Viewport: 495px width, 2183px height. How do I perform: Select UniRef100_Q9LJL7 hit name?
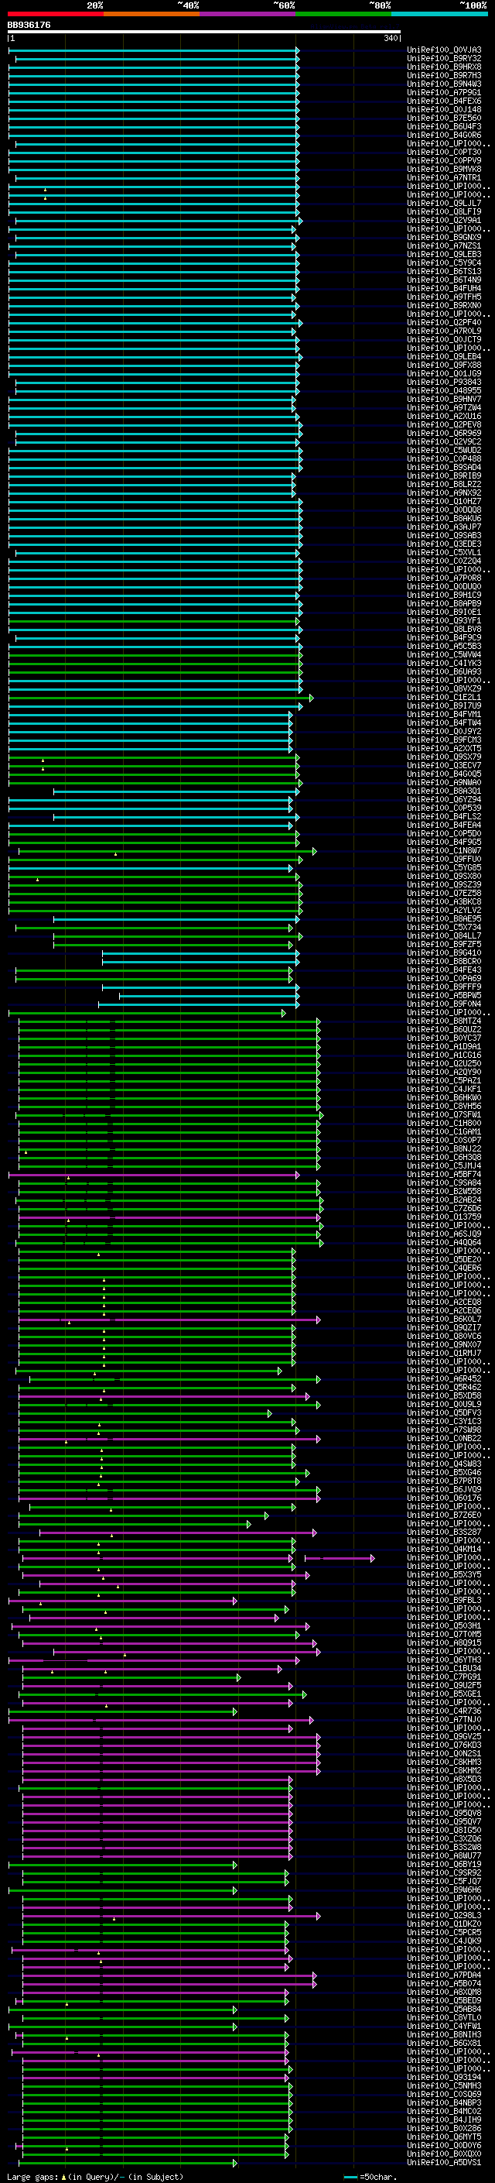click(x=444, y=204)
